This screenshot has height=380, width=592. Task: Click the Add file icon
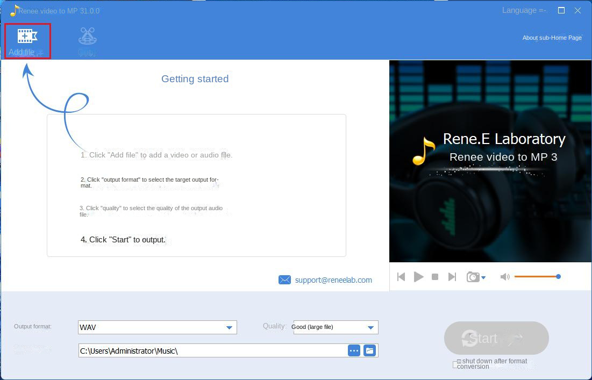(26, 38)
